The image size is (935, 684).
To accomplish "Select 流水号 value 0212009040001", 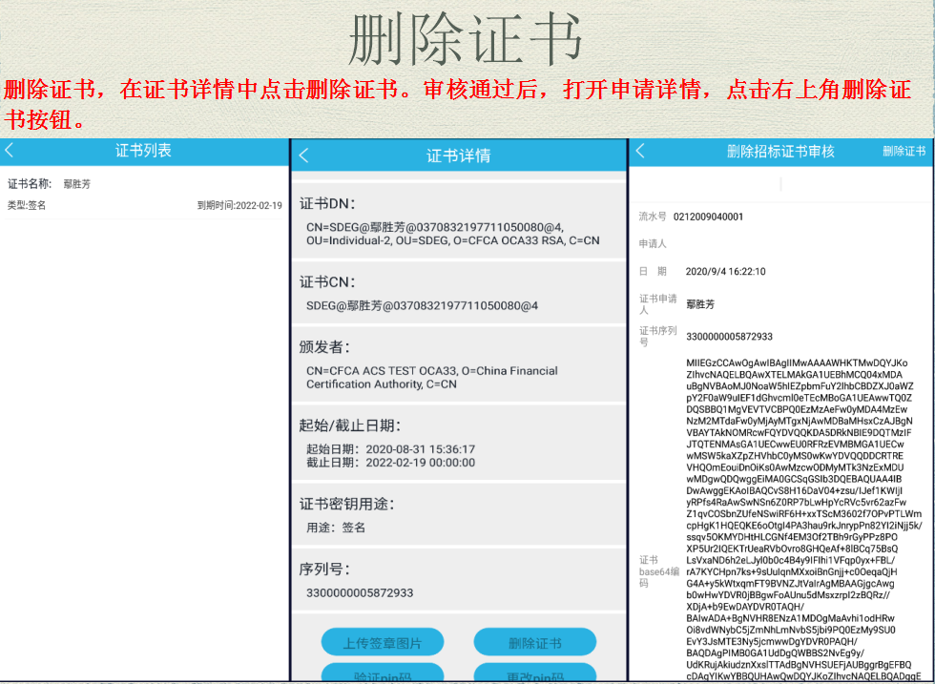I will [708, 218].
